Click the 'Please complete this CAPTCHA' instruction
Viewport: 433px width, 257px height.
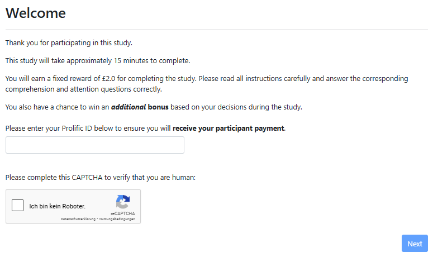pos(101,178)
